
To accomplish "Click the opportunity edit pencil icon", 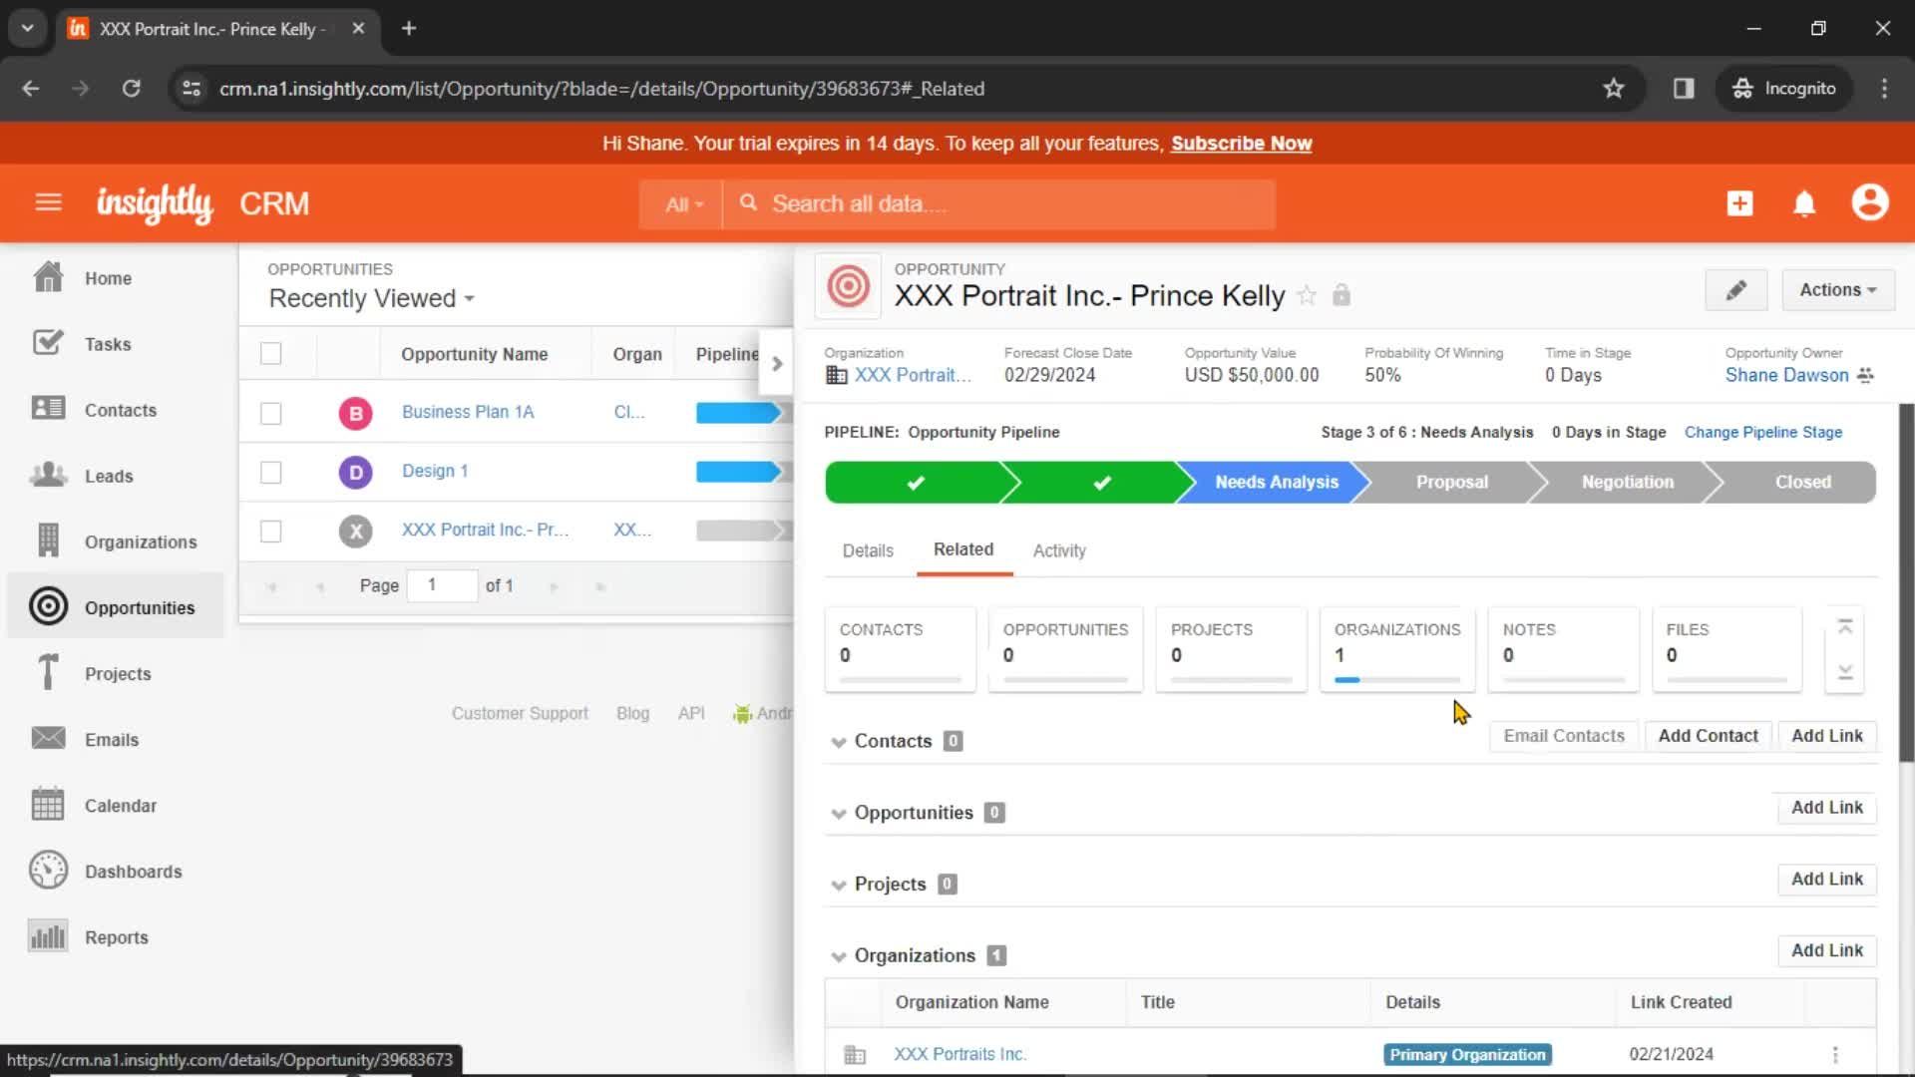I will [x=1736, y=289].
